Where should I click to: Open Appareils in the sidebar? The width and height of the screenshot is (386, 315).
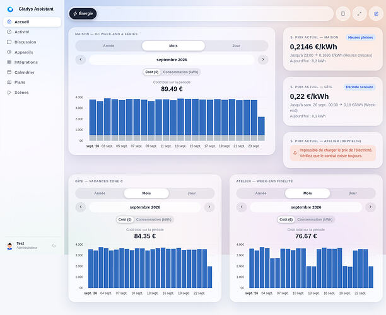point(32,52)
